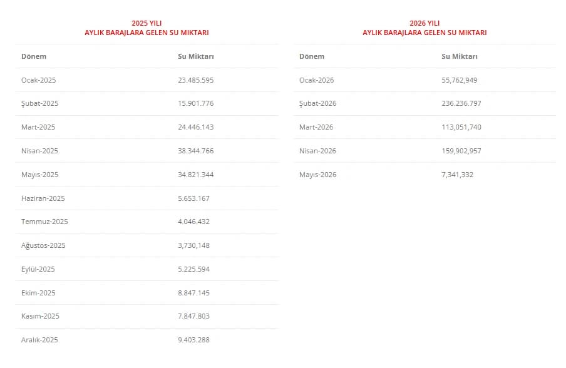Click the Kasım-2025 row label

click(40, 316)
